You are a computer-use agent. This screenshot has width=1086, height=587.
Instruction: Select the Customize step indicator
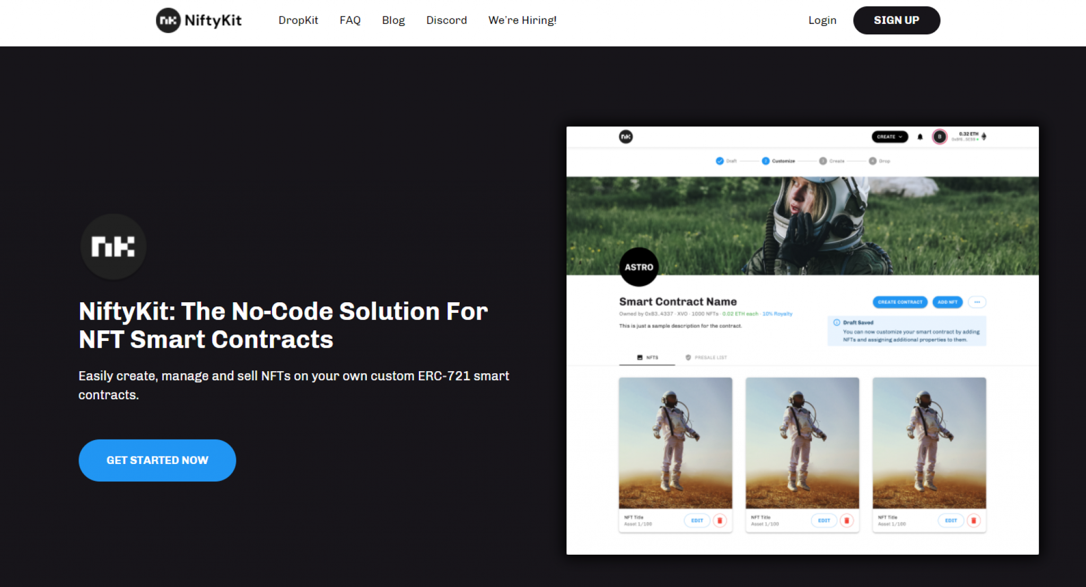[x=778, y=161]
